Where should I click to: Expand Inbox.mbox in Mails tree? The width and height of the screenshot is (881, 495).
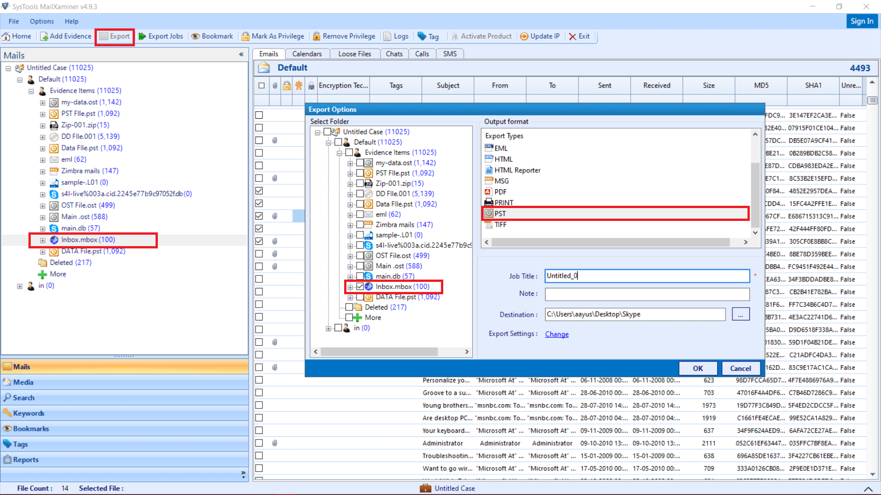click(43, 240)
